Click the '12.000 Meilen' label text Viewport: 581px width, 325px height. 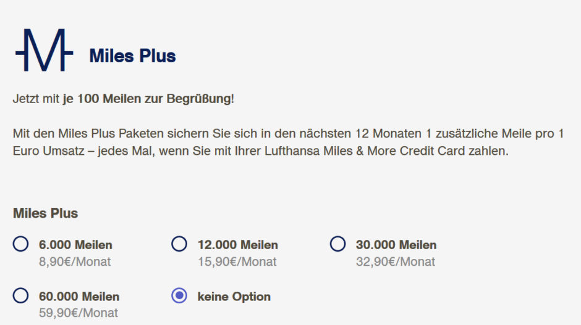237,245
